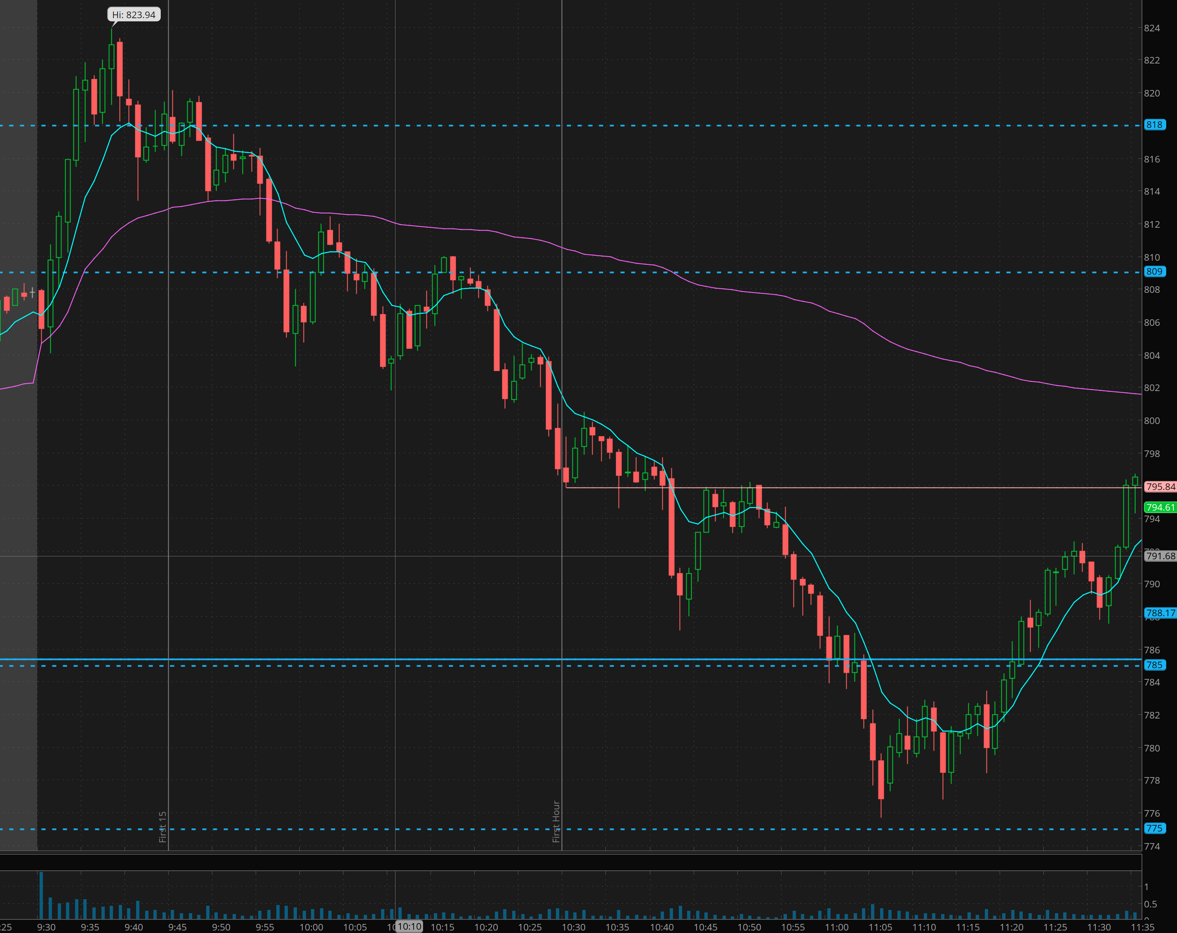Click the 11:35 time axis label
This screenshot has width=1177, height=933.
pos(1142,927)
